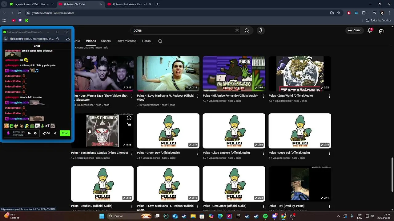
Task: Click the green Chat send button
Action: pyautogui.click(x=65, y=133)
